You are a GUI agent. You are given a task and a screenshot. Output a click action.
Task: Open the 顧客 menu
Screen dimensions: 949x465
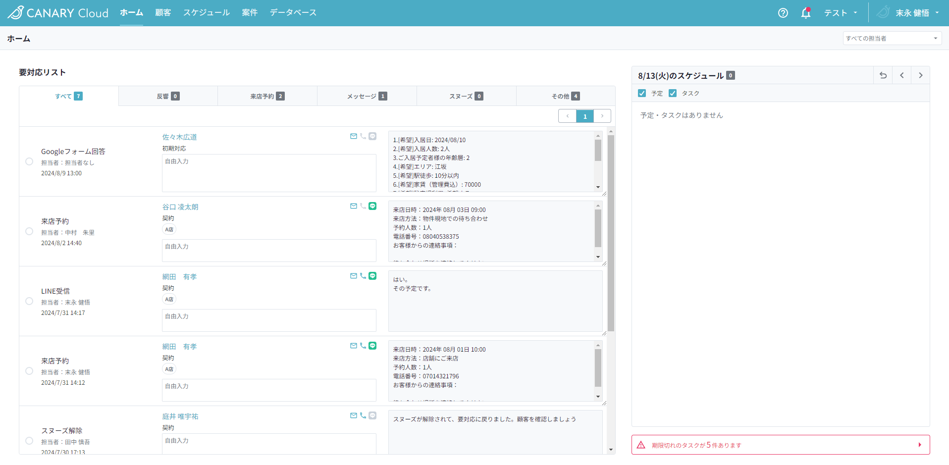point(163,13)
